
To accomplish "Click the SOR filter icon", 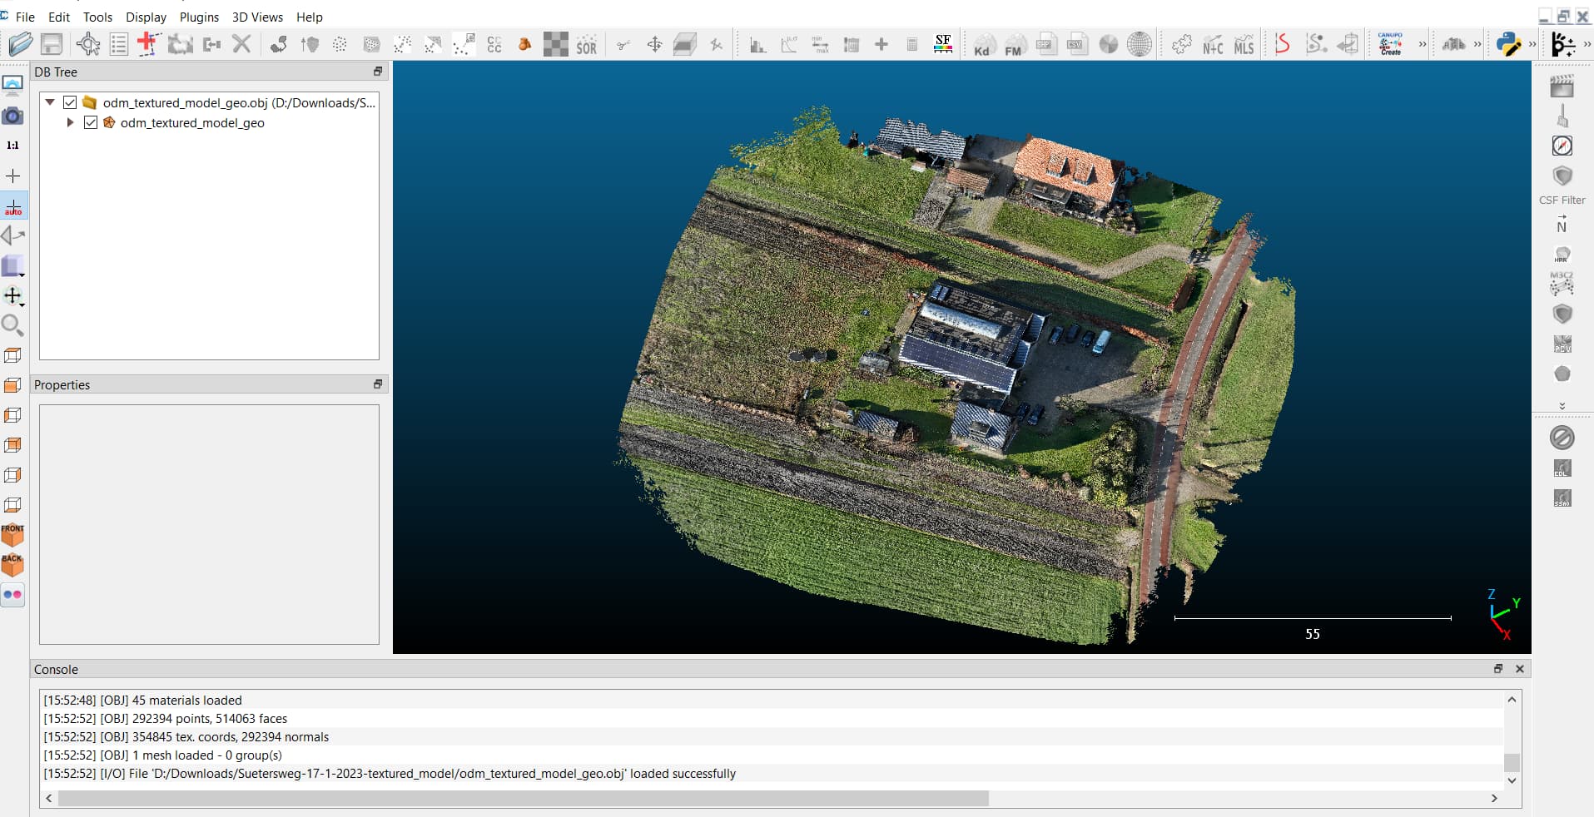I will click(586, 45).
